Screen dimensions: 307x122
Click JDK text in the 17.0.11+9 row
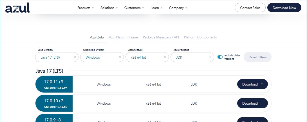click(194, 84)
